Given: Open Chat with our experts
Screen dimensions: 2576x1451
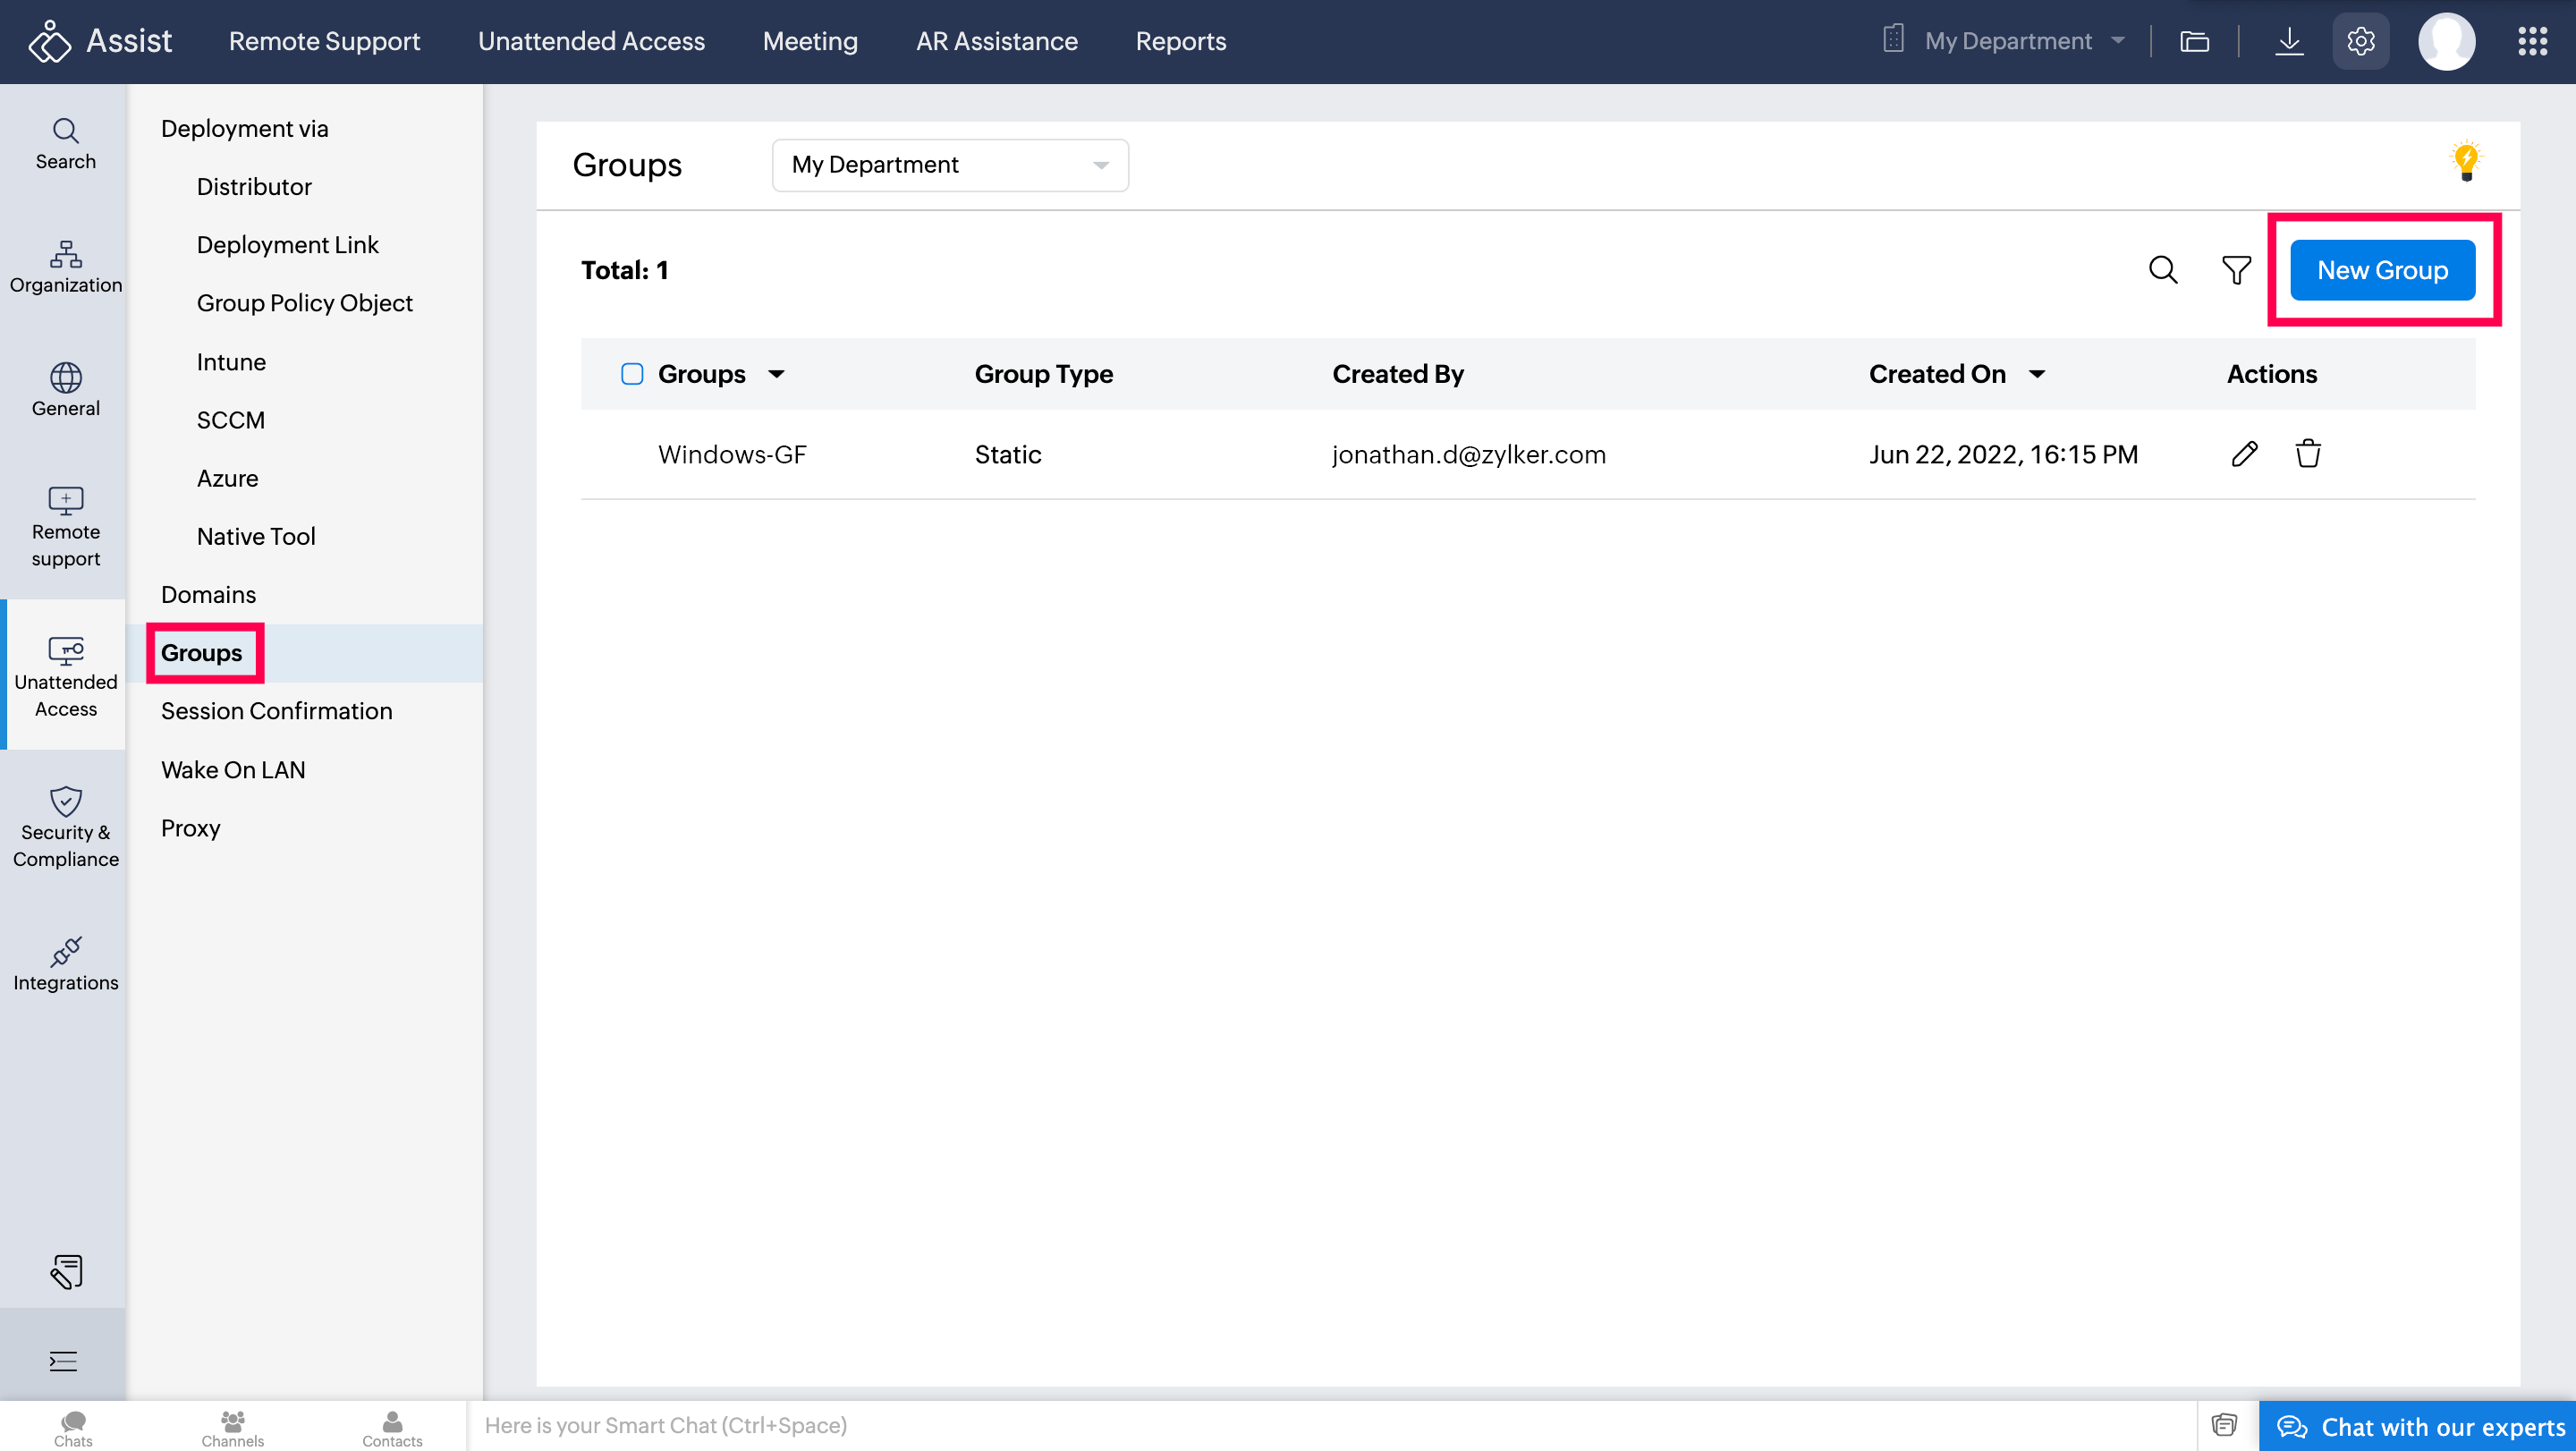Looking at the screenshot, I should coord(2420,1426).
